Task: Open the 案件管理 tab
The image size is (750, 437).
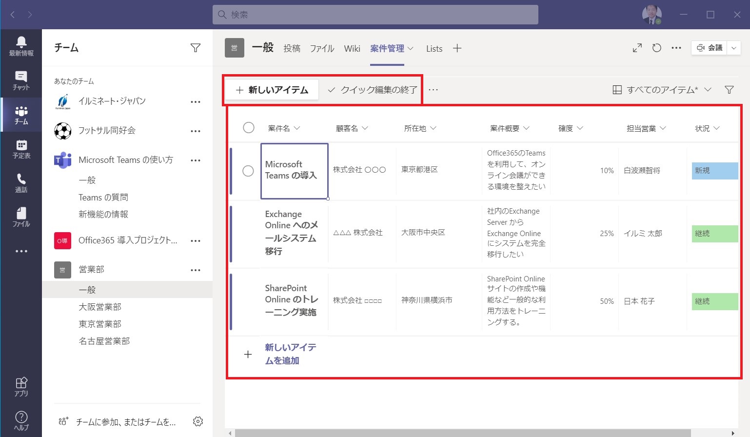Action: point(387,48)
